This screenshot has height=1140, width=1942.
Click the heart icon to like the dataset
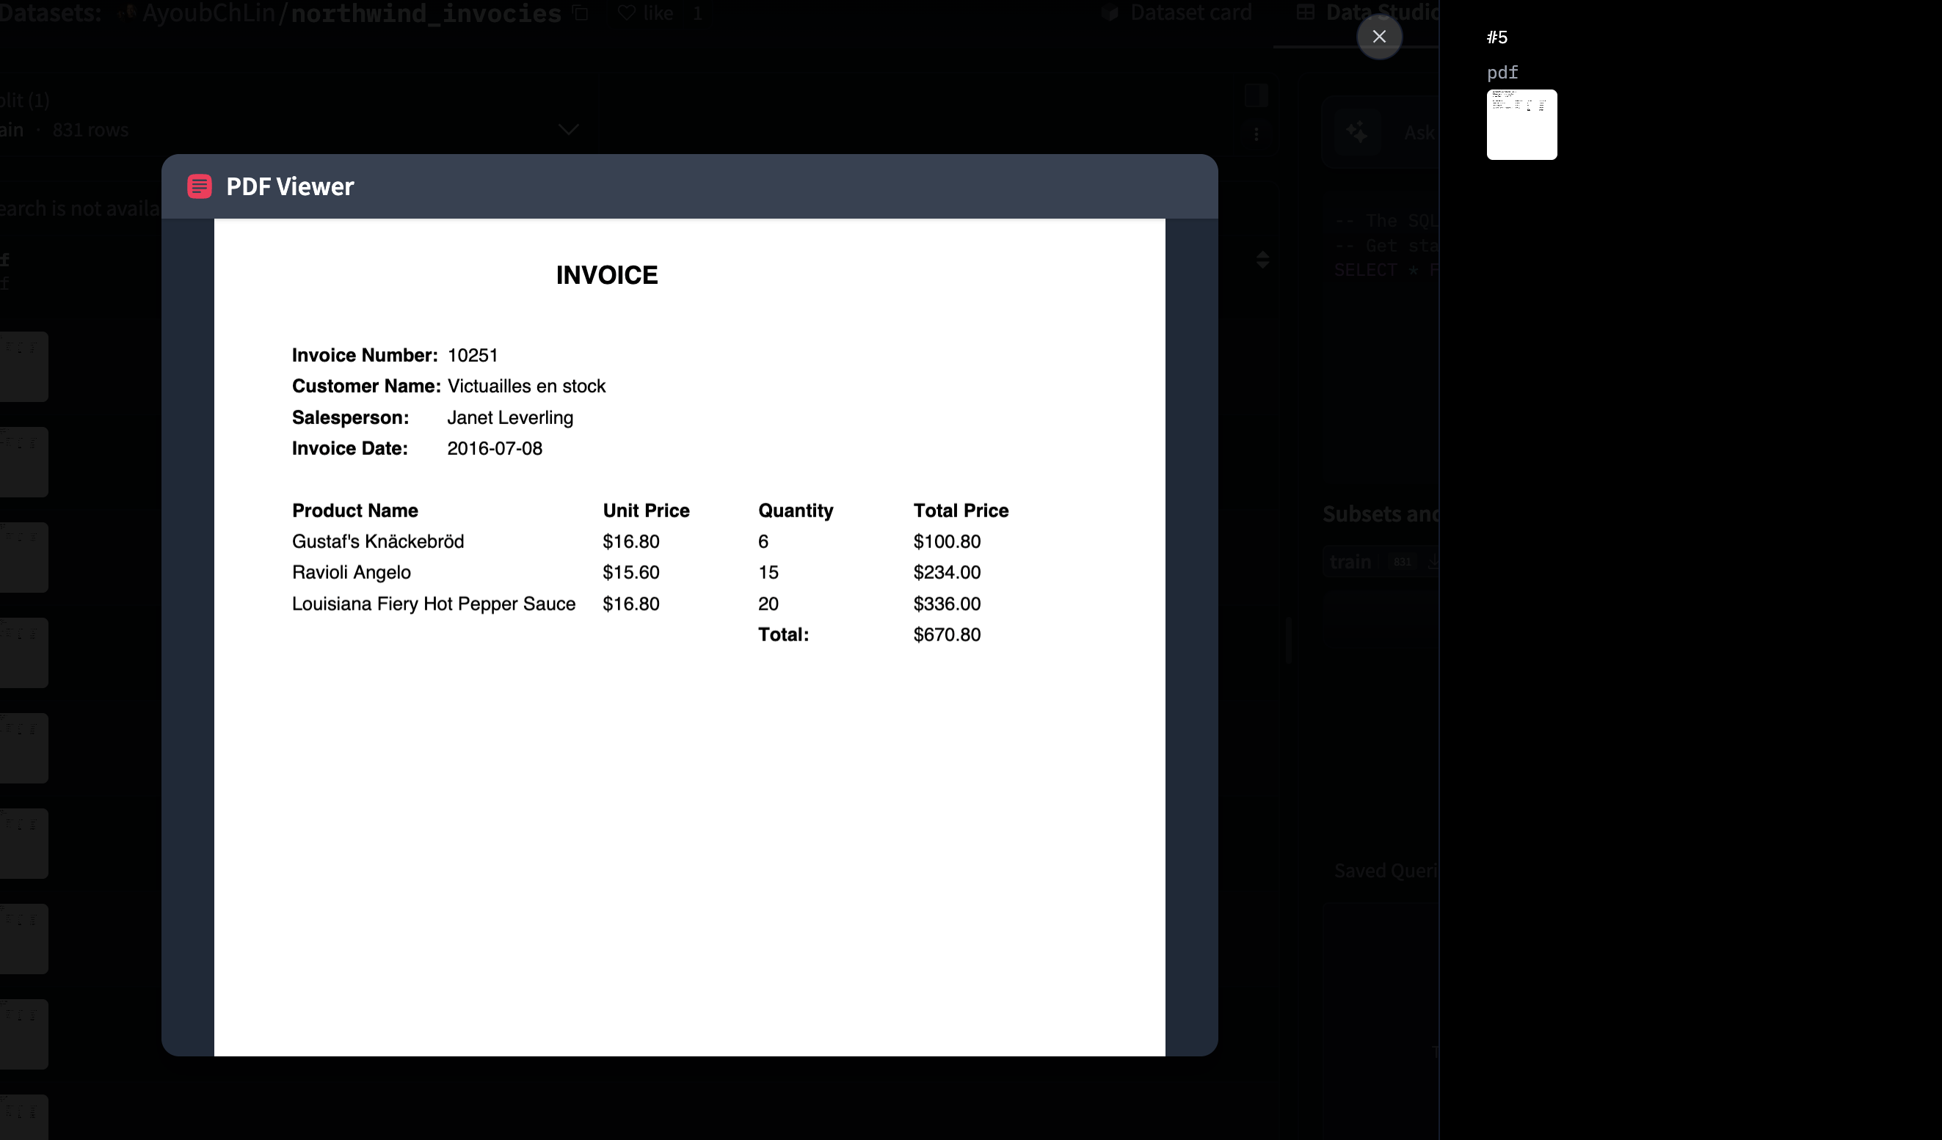pyautogui.click(x=626, y=12)
